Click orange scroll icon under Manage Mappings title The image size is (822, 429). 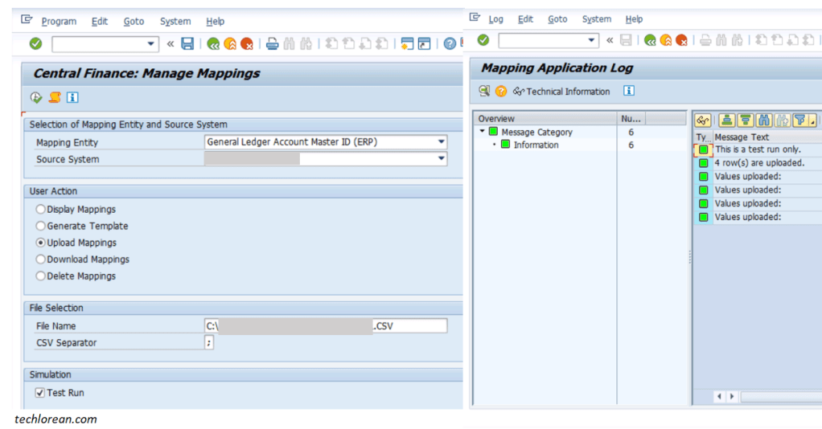click(x=55, y=97)
